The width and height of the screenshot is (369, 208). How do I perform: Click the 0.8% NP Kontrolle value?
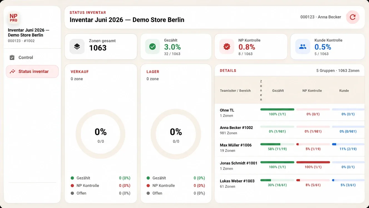[247, 47]
